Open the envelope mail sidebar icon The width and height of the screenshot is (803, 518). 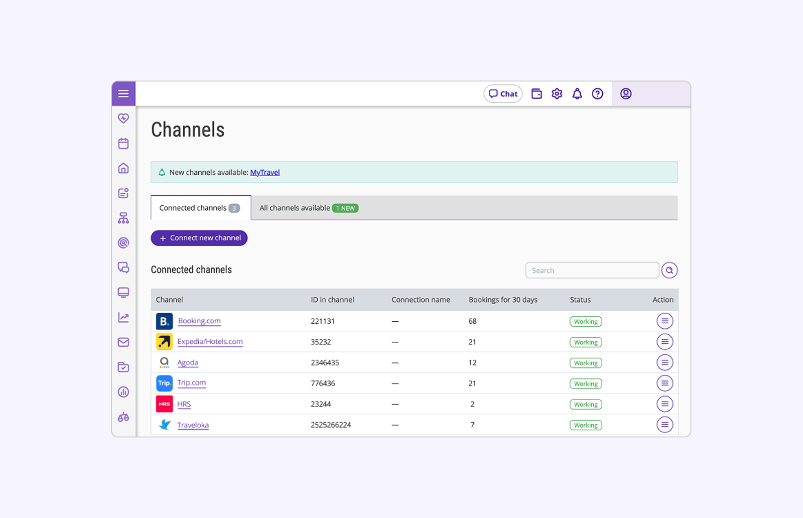pos(123,342)
